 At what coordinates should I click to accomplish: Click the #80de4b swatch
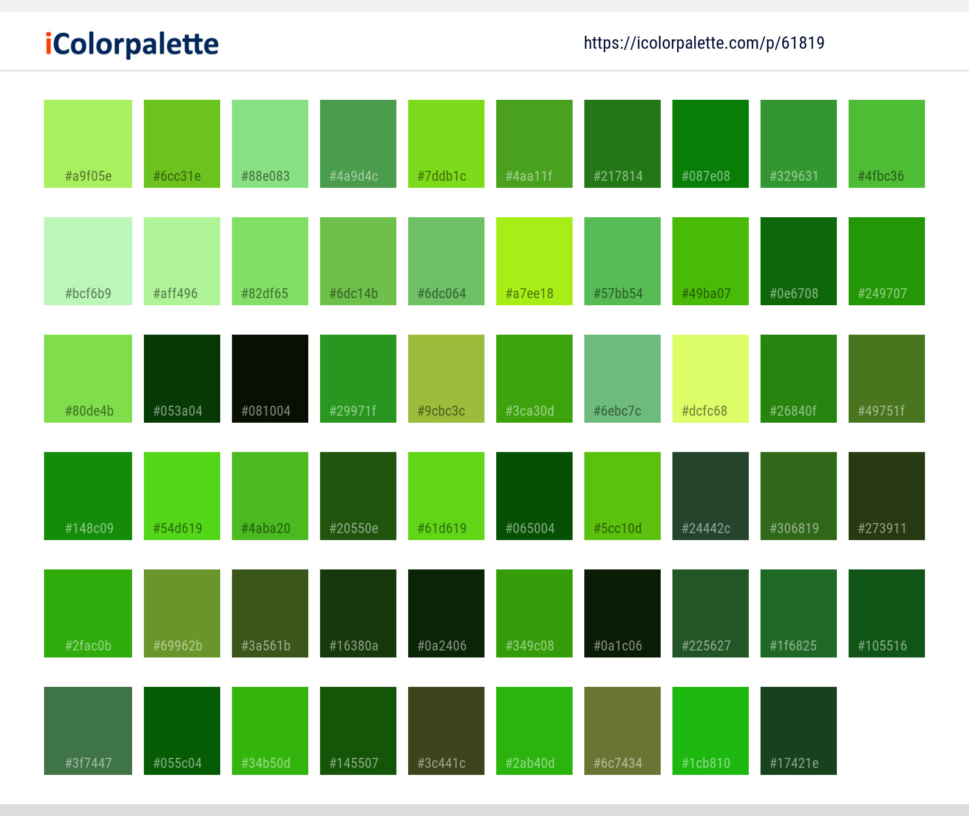point(88,379)
